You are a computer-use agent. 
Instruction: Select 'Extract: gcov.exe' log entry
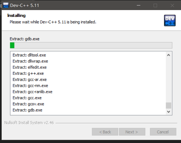click(x=28, y=104)
